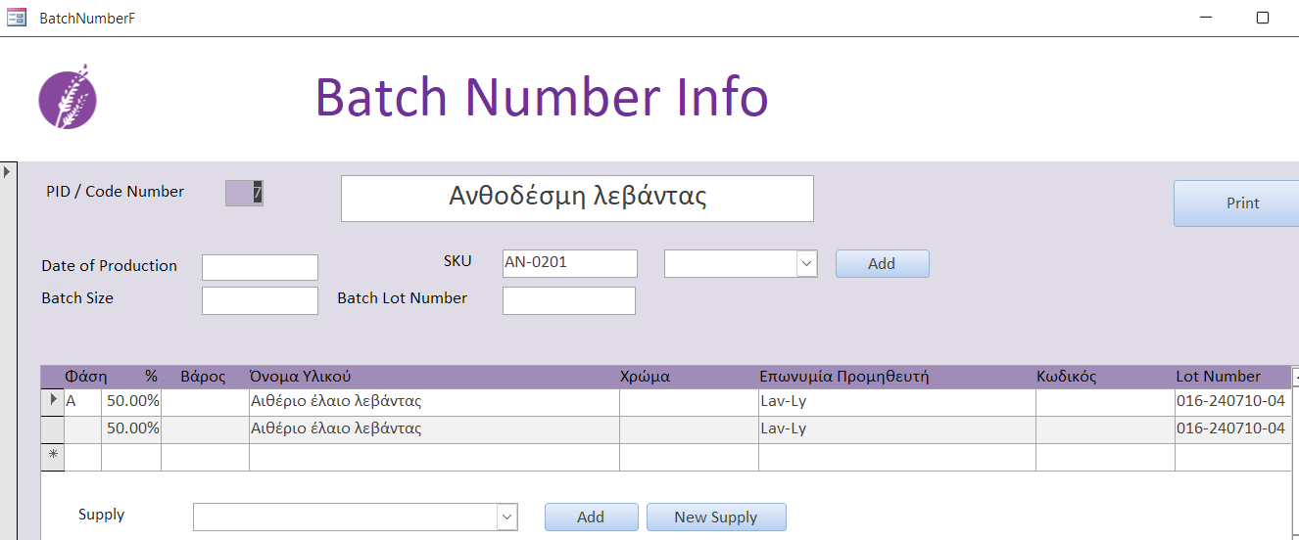
Task: Select the row selector for phase A row
Action: [x=53, y=401]
